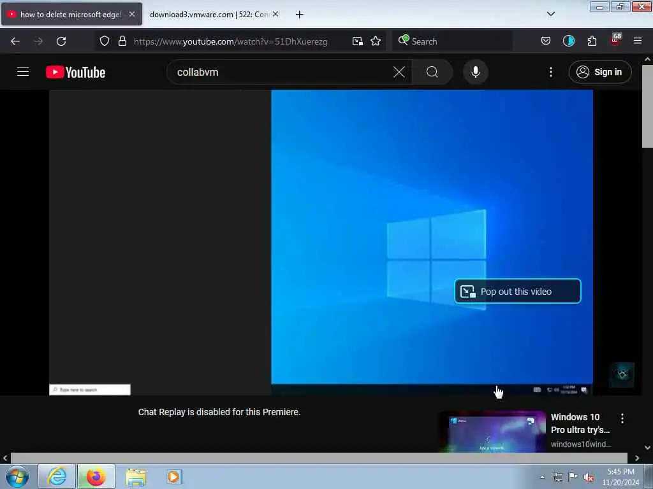Open the Extensions puzzle-piece menu
The height and width of the screenshot is (489, 653).
coord(592,41)
